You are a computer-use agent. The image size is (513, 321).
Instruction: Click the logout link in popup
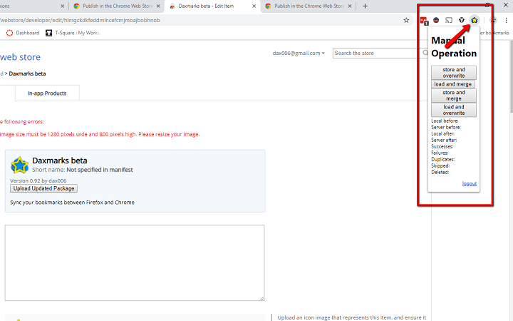tap(469, 183)
